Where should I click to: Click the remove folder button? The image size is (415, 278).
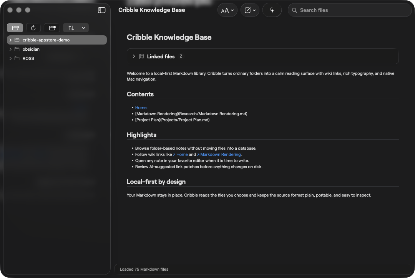click(x=52, y=28)
